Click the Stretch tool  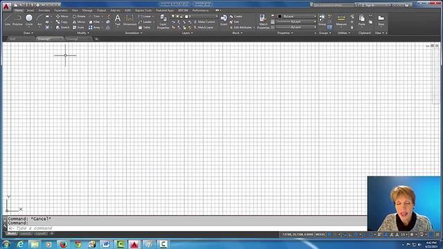pyautogui.click(x=62, y=28)
